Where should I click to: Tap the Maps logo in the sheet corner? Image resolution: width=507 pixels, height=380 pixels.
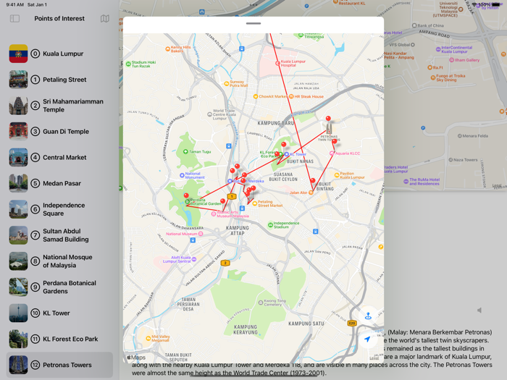tap(136, 358)
